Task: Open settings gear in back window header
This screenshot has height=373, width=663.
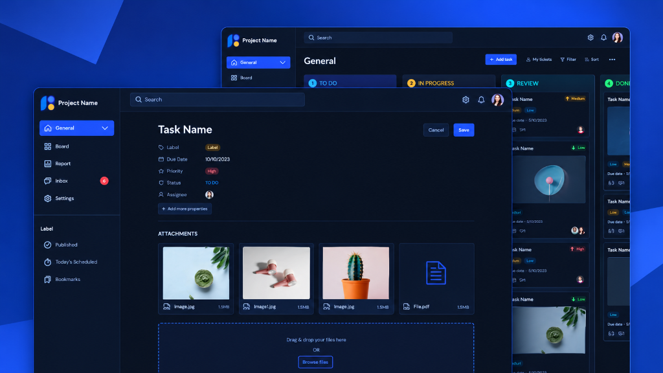Action: point(590,38)
